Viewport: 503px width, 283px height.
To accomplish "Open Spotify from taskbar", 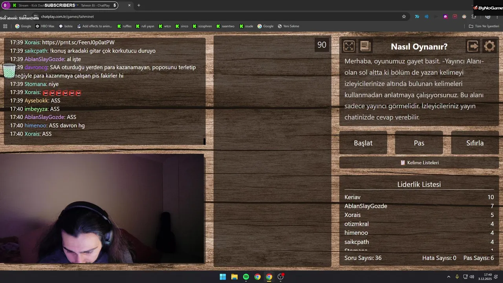I will point(246,277).
